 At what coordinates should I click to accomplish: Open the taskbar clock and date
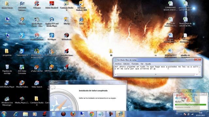(201, 114)
